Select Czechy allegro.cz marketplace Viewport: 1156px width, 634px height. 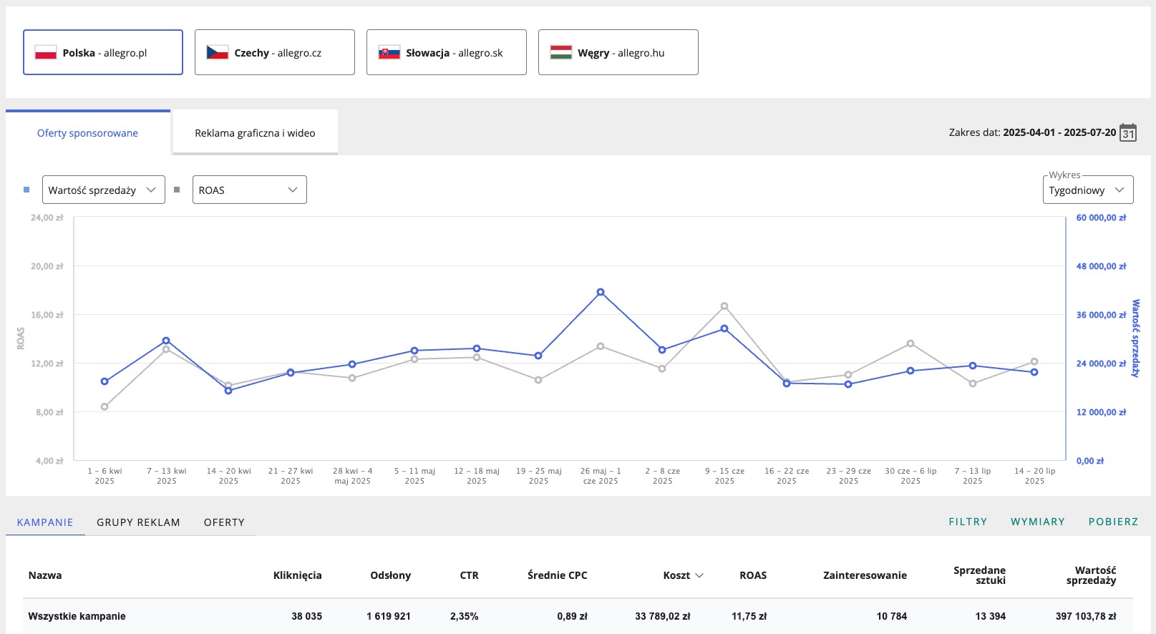tap(275, 52)
